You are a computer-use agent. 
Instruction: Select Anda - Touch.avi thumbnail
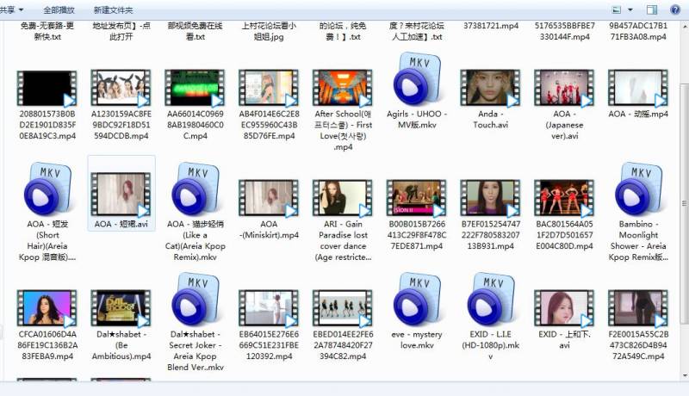click(490, 89)
